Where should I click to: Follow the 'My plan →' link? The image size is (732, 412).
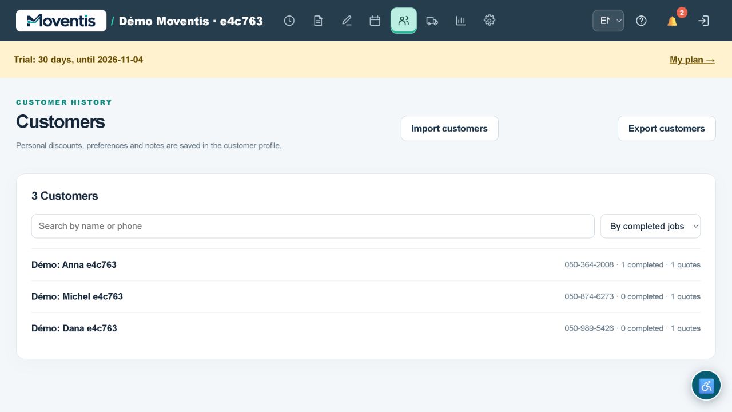[692, 60]
